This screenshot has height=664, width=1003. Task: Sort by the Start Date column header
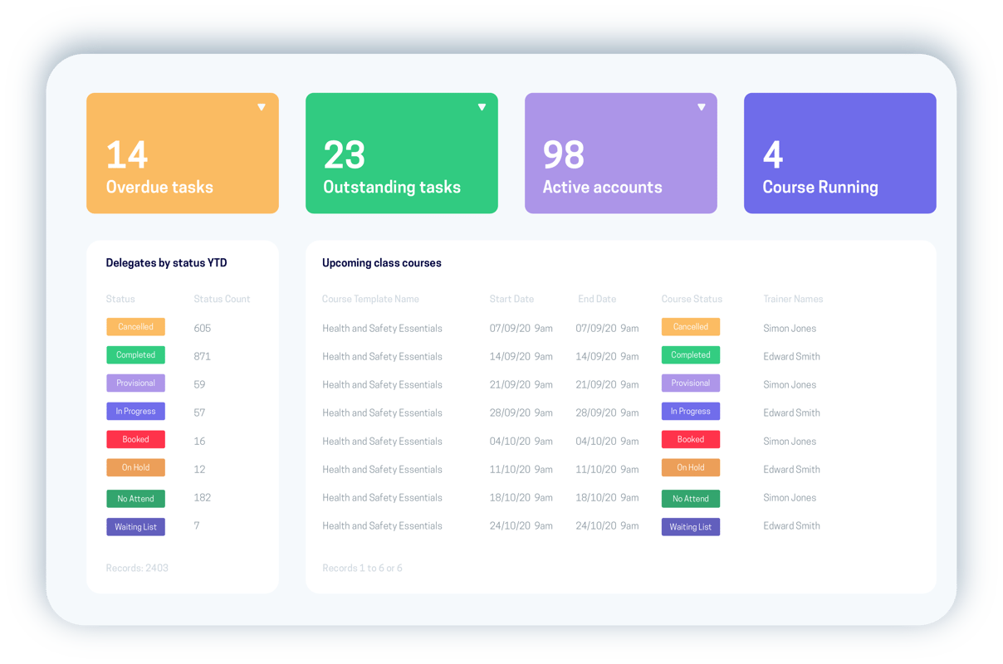click(x=511, y=299)
